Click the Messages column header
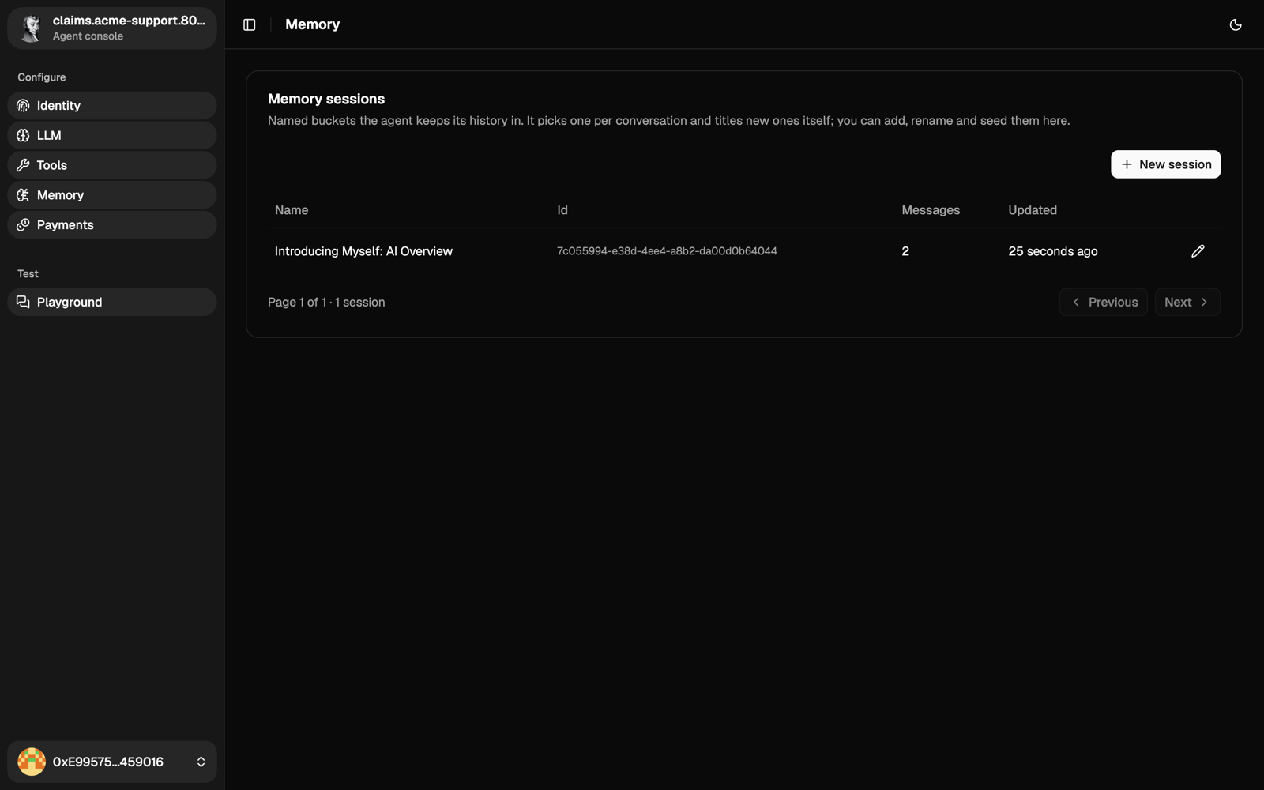Screen dimensions: 1264x790 click(931, 210)
